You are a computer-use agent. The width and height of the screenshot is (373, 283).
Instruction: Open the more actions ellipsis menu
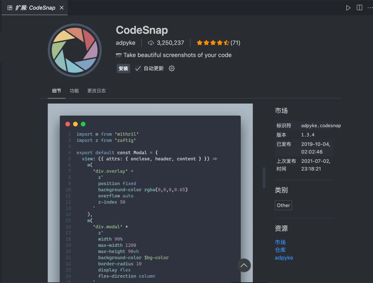(x=370, y=8)
